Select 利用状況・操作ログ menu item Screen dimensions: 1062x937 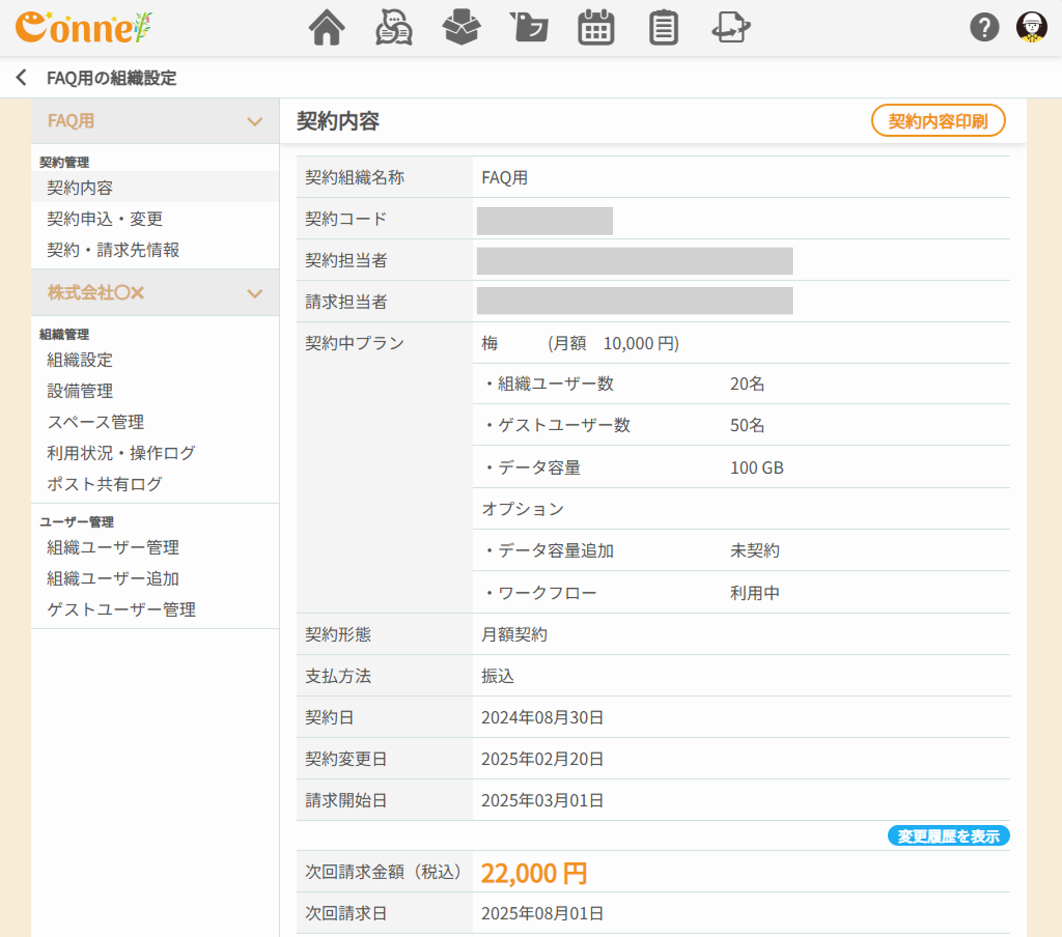pyautogui.click(x=121, y=453)
